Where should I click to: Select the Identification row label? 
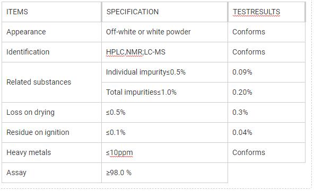(x=28, y=52)
